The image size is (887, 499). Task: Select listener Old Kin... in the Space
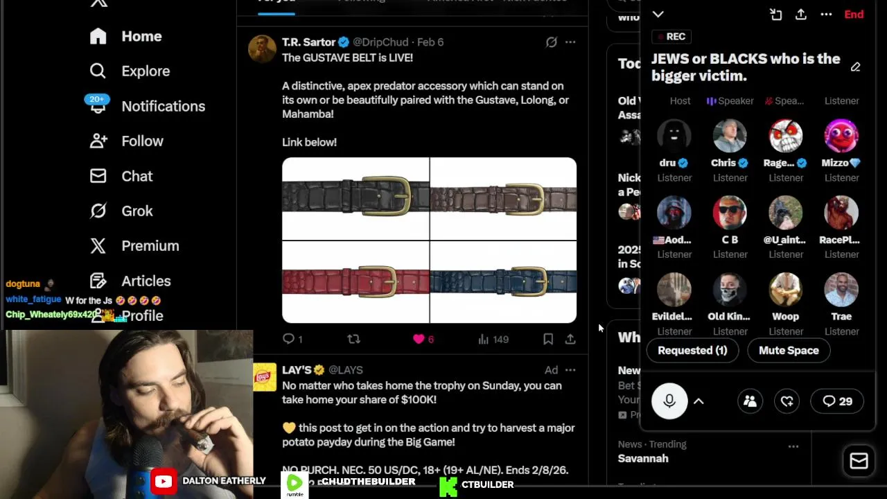pos(730,305)
